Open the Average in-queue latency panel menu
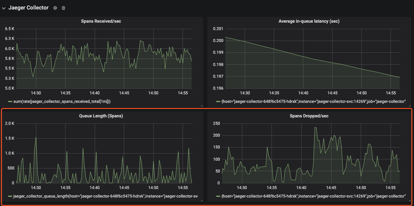Image resolution: width=414 pixels, height=206 pixels. (x=309, y=21)
